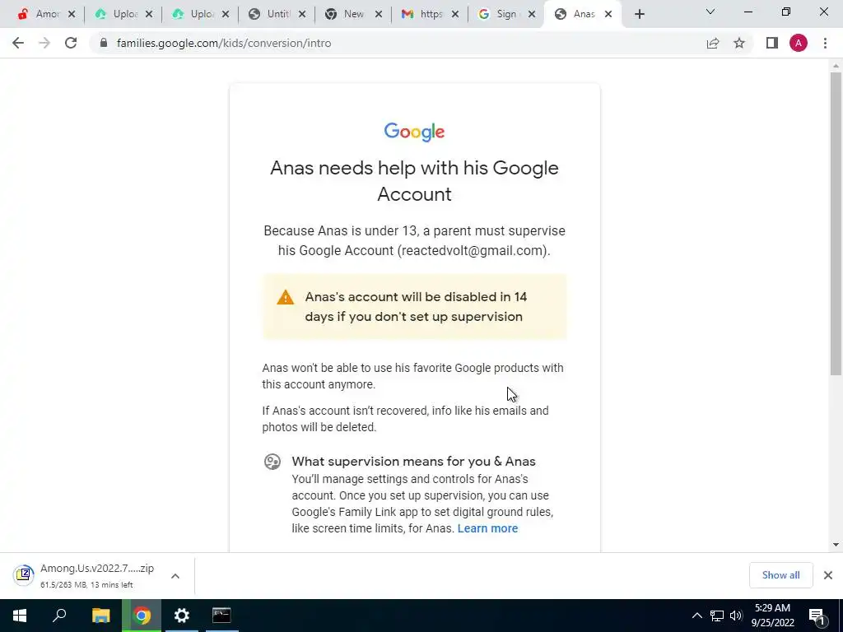The height and width of the screenshot is (632, 843).
Task: Open the Chrome side panel icon
Action: tap(772, 43)
